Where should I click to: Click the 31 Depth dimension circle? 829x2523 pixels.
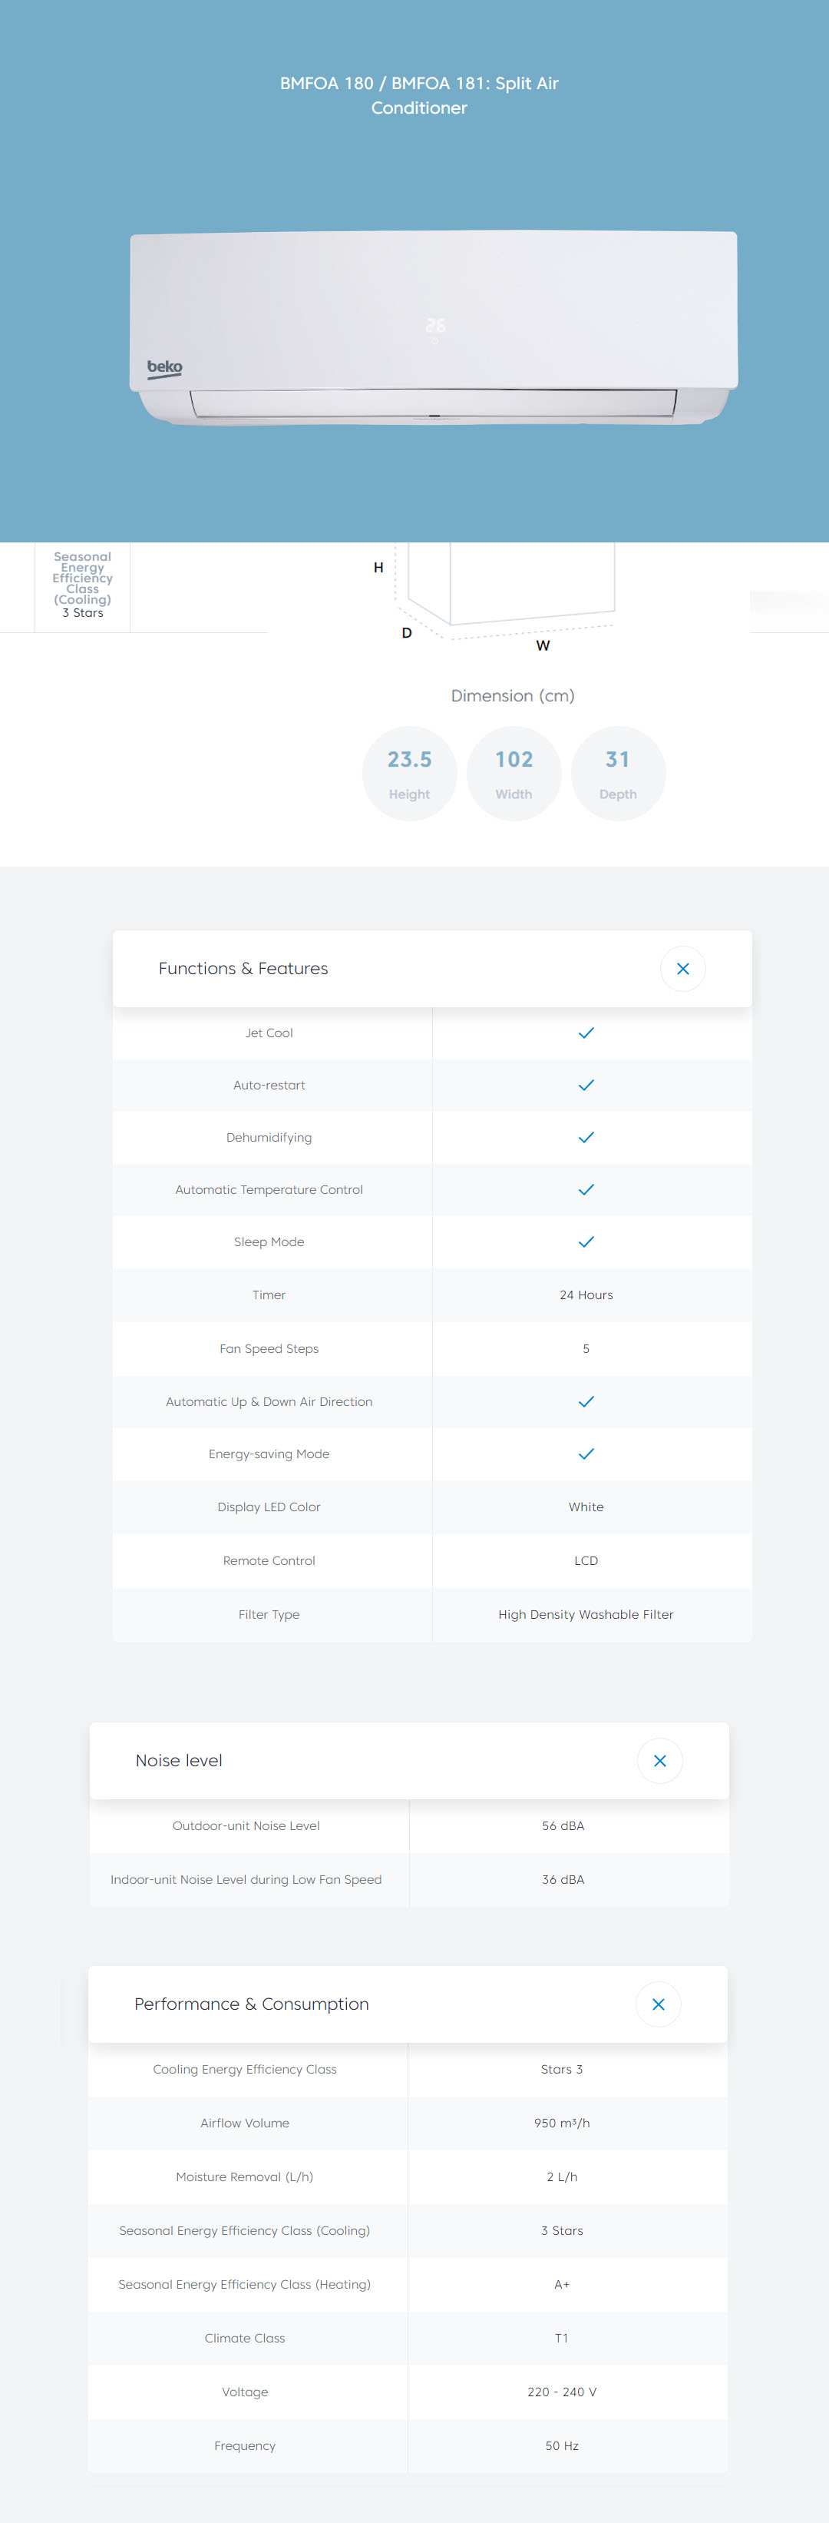tap(618, 774)
